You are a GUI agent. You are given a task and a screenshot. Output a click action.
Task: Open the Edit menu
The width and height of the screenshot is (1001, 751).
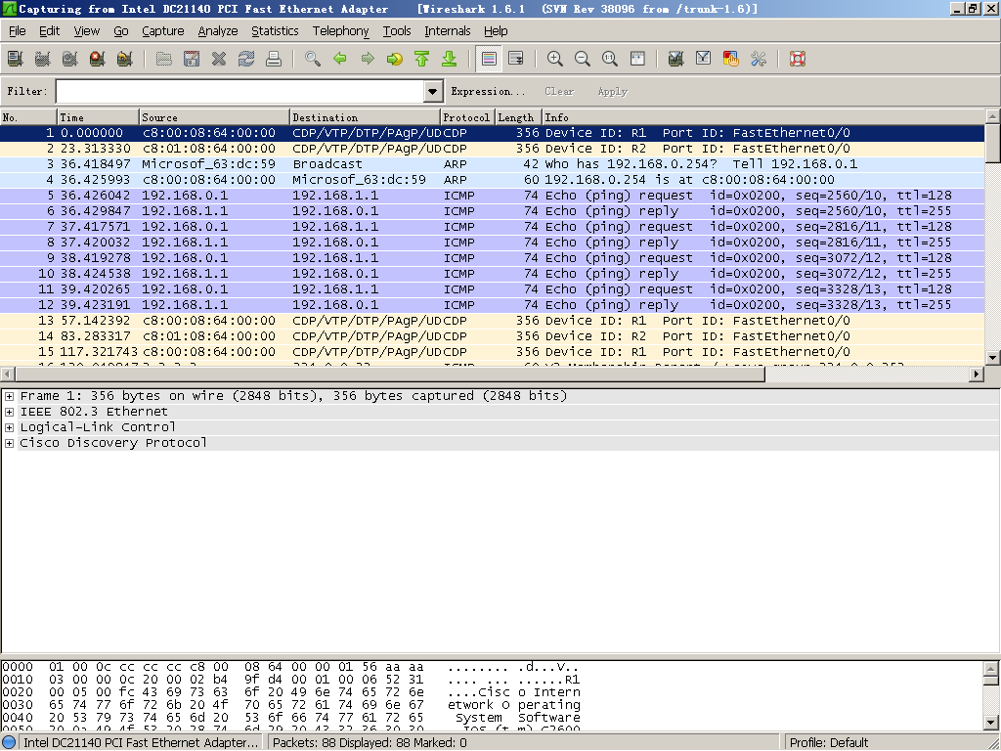[49, 30]
